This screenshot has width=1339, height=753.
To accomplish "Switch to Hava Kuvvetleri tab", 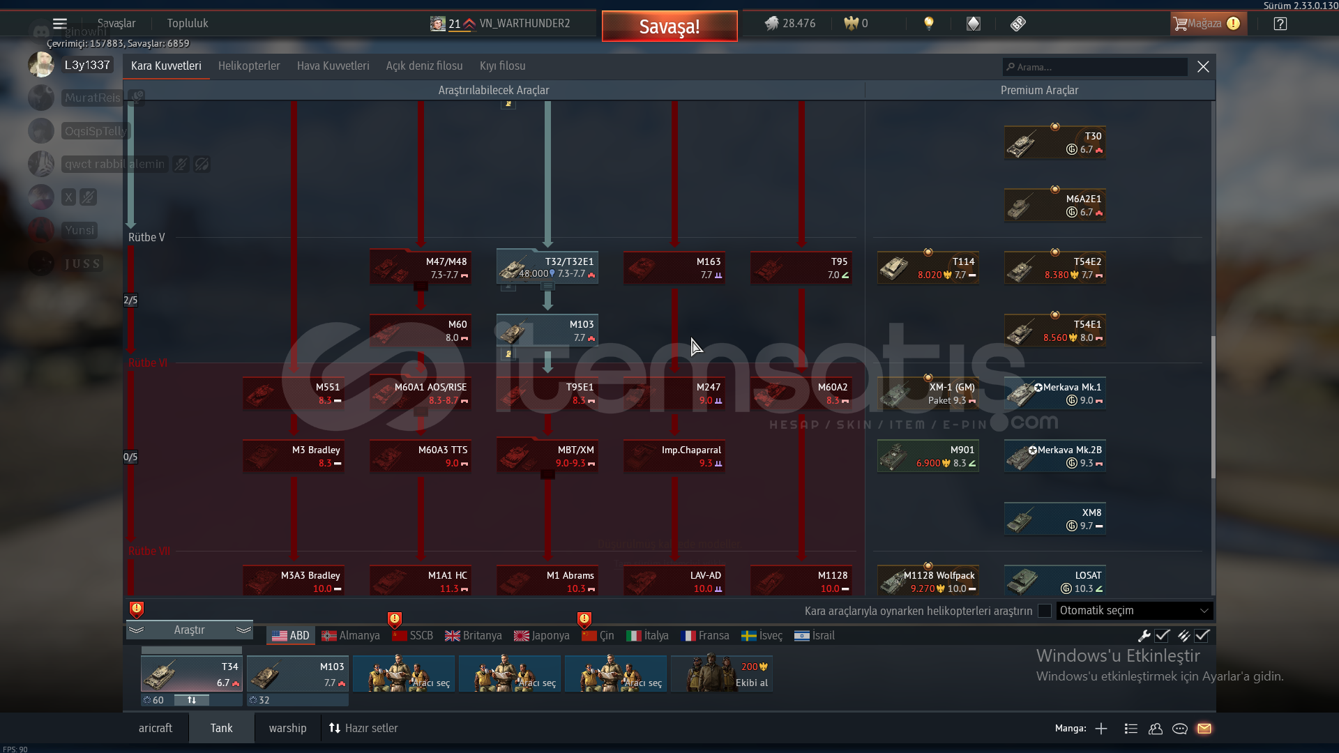I will (x=333, y=66).
